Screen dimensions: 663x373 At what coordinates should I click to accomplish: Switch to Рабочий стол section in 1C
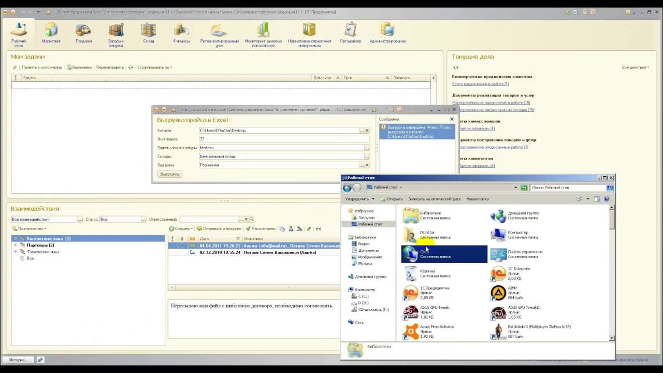19,35
